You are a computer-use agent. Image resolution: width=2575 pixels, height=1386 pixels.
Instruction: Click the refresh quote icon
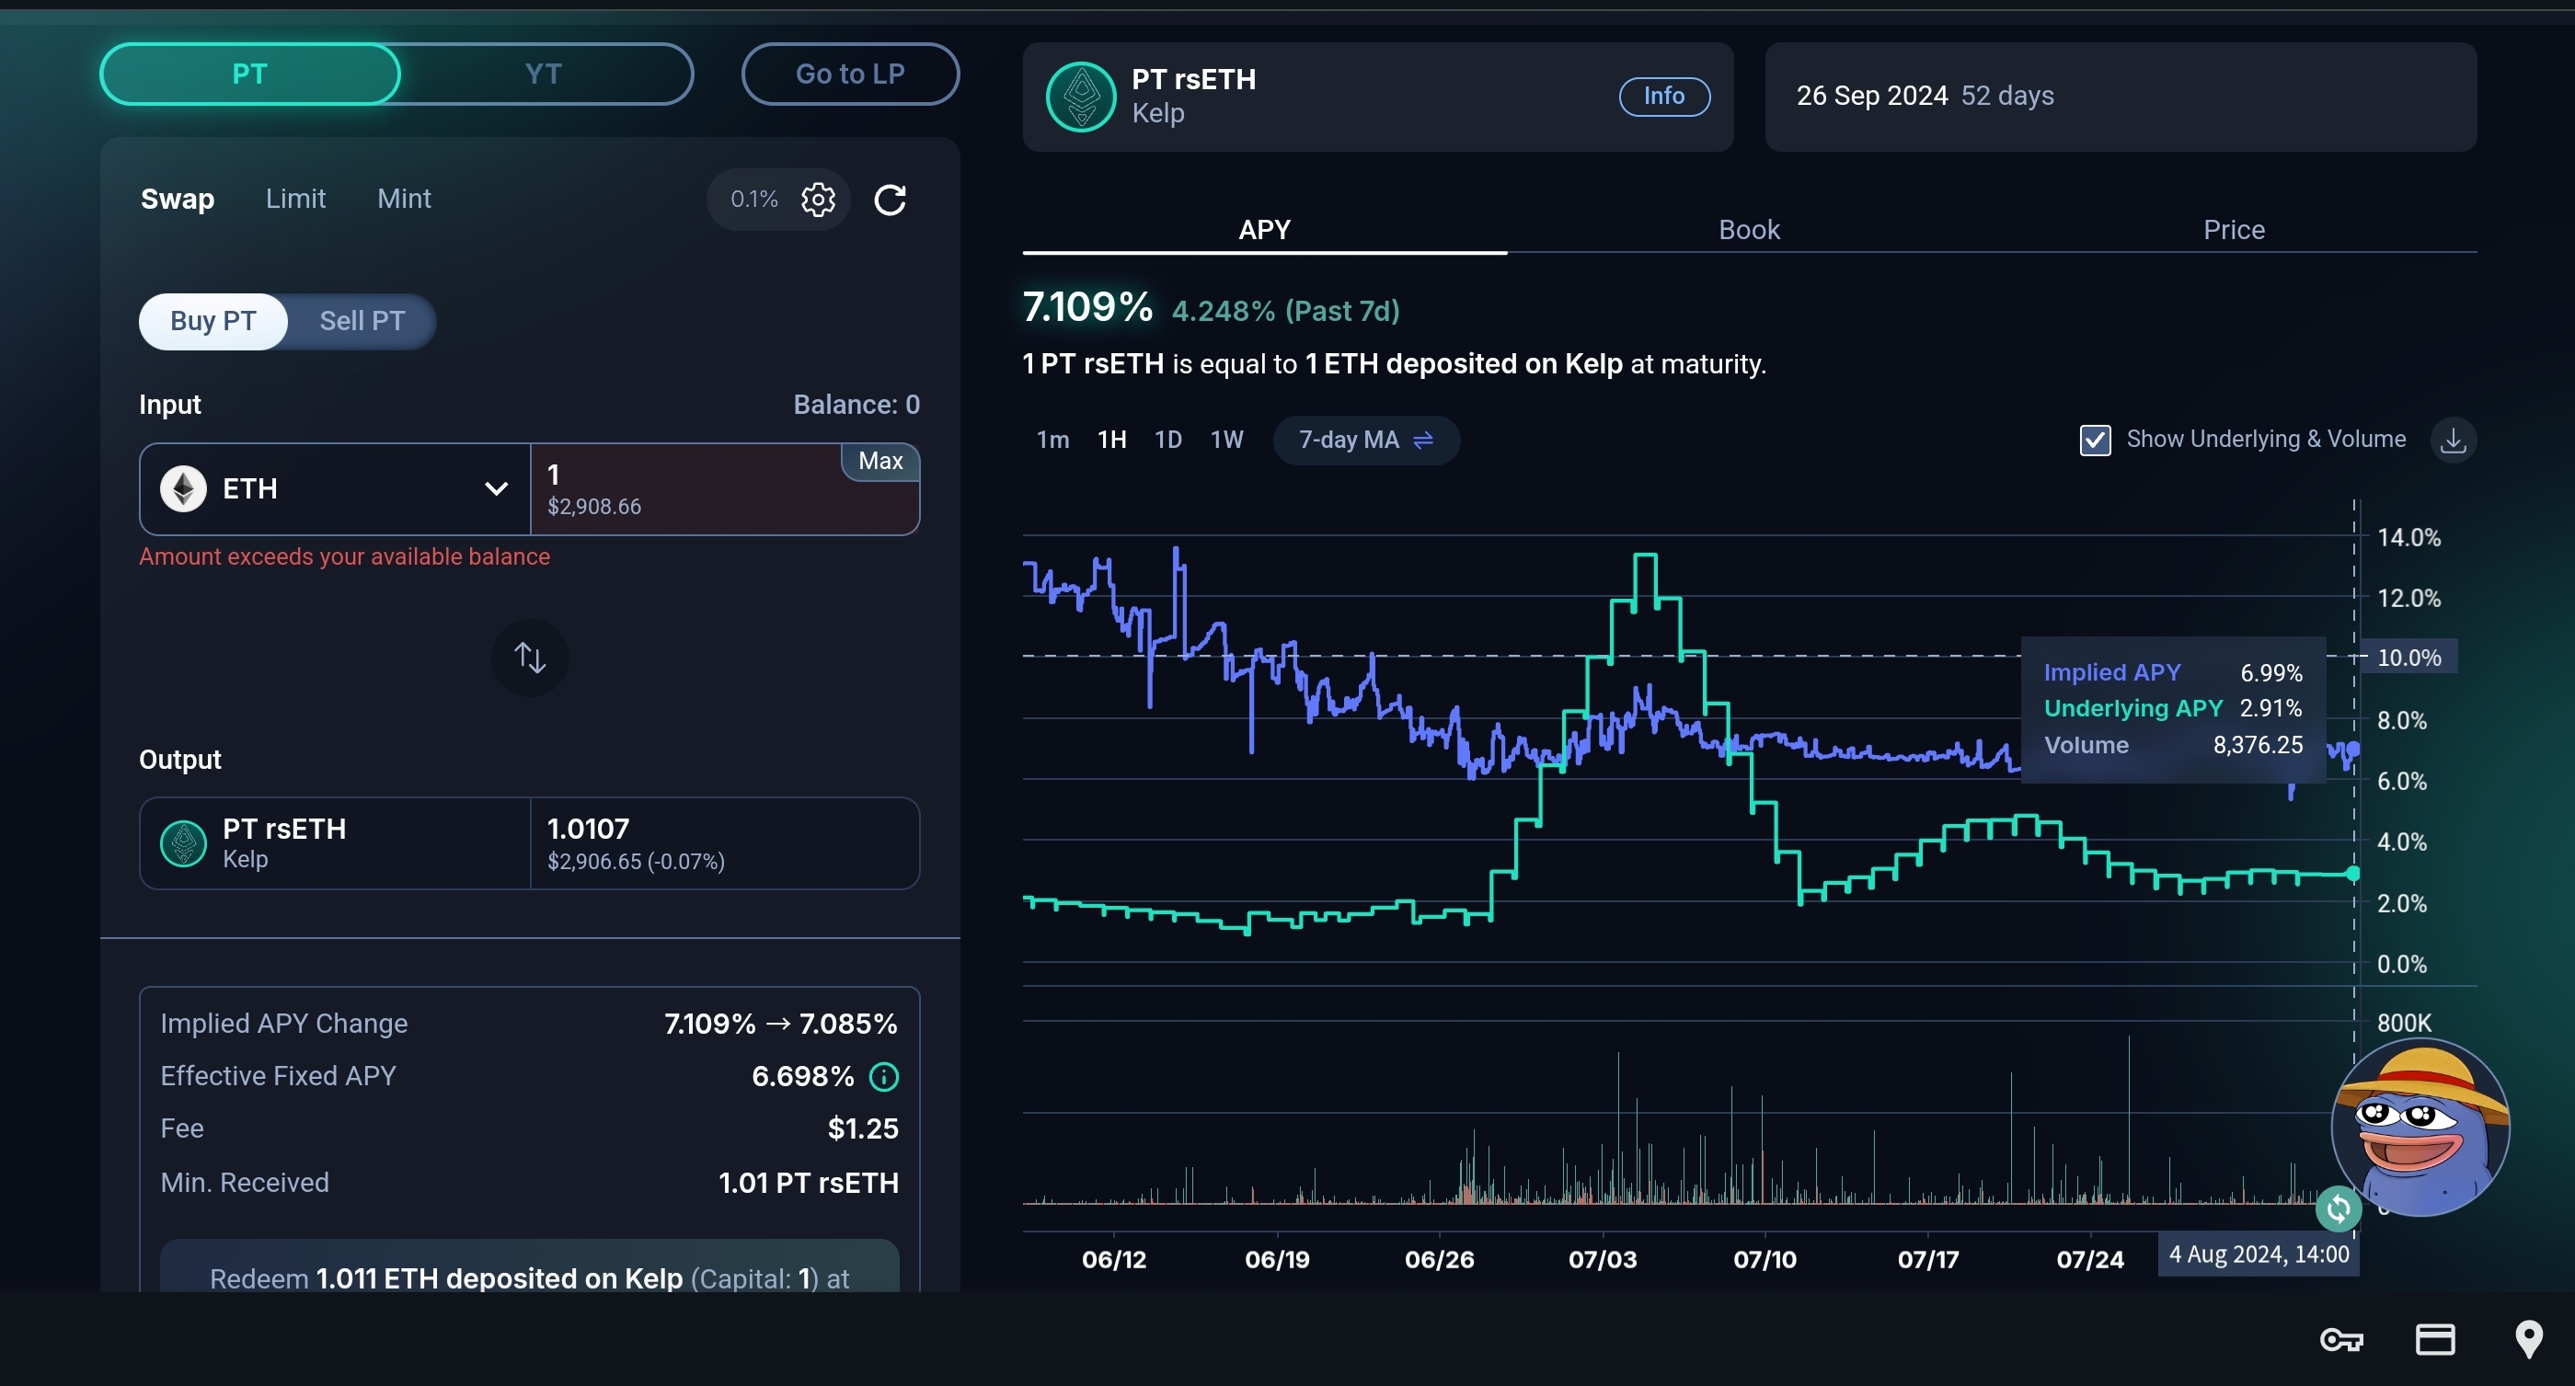[x=890, y=200]
